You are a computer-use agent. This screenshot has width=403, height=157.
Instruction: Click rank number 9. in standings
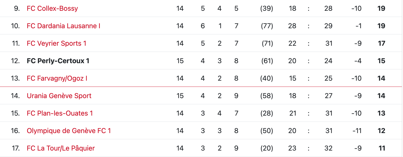tap(17, 8)
